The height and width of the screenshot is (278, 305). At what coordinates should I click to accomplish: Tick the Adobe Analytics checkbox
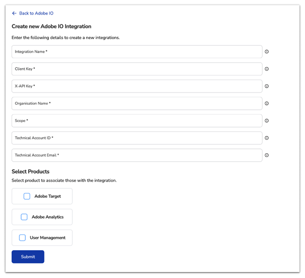(x=24, y=217)
